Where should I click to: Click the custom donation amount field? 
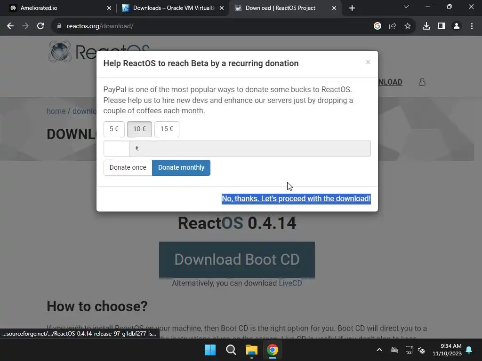[x=117, y=149]
